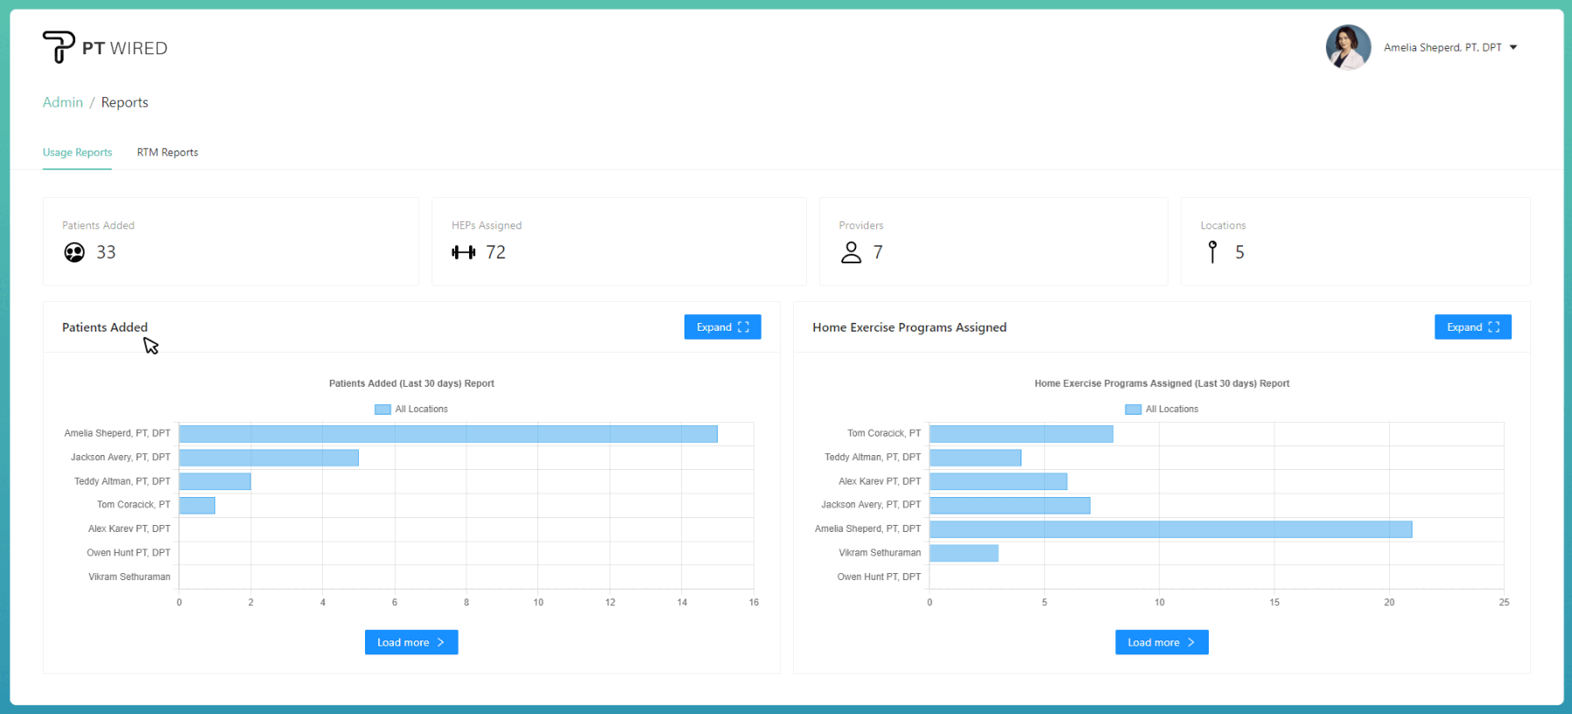Select the Usage Reports tab
This screenshot has width=1572, height=714.
pos(77,152)
